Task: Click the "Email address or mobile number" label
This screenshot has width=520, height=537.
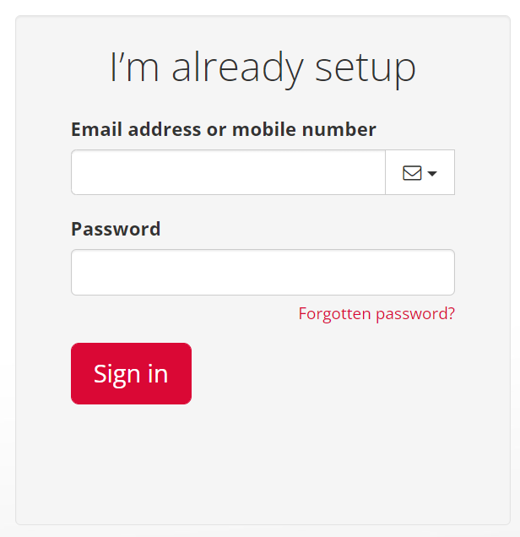Action: [x=223, y=130]
